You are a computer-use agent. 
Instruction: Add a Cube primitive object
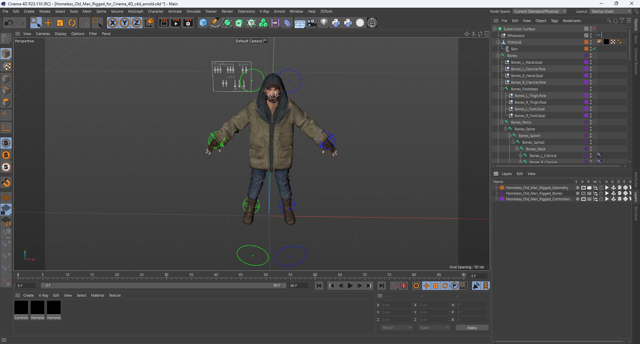point(203,23)
